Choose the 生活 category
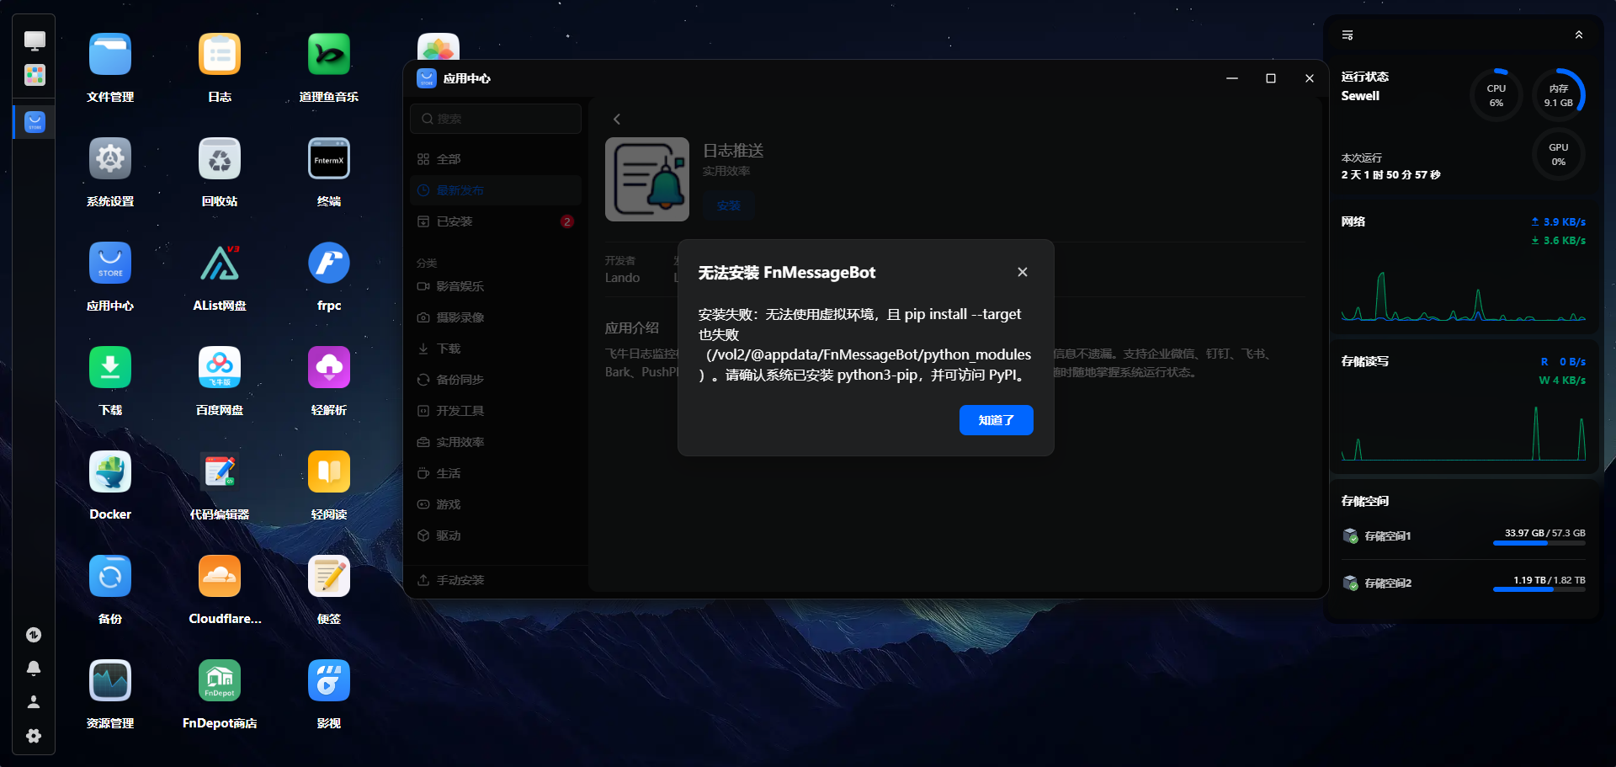This screenshot has width=1616, height=767. 496,473
